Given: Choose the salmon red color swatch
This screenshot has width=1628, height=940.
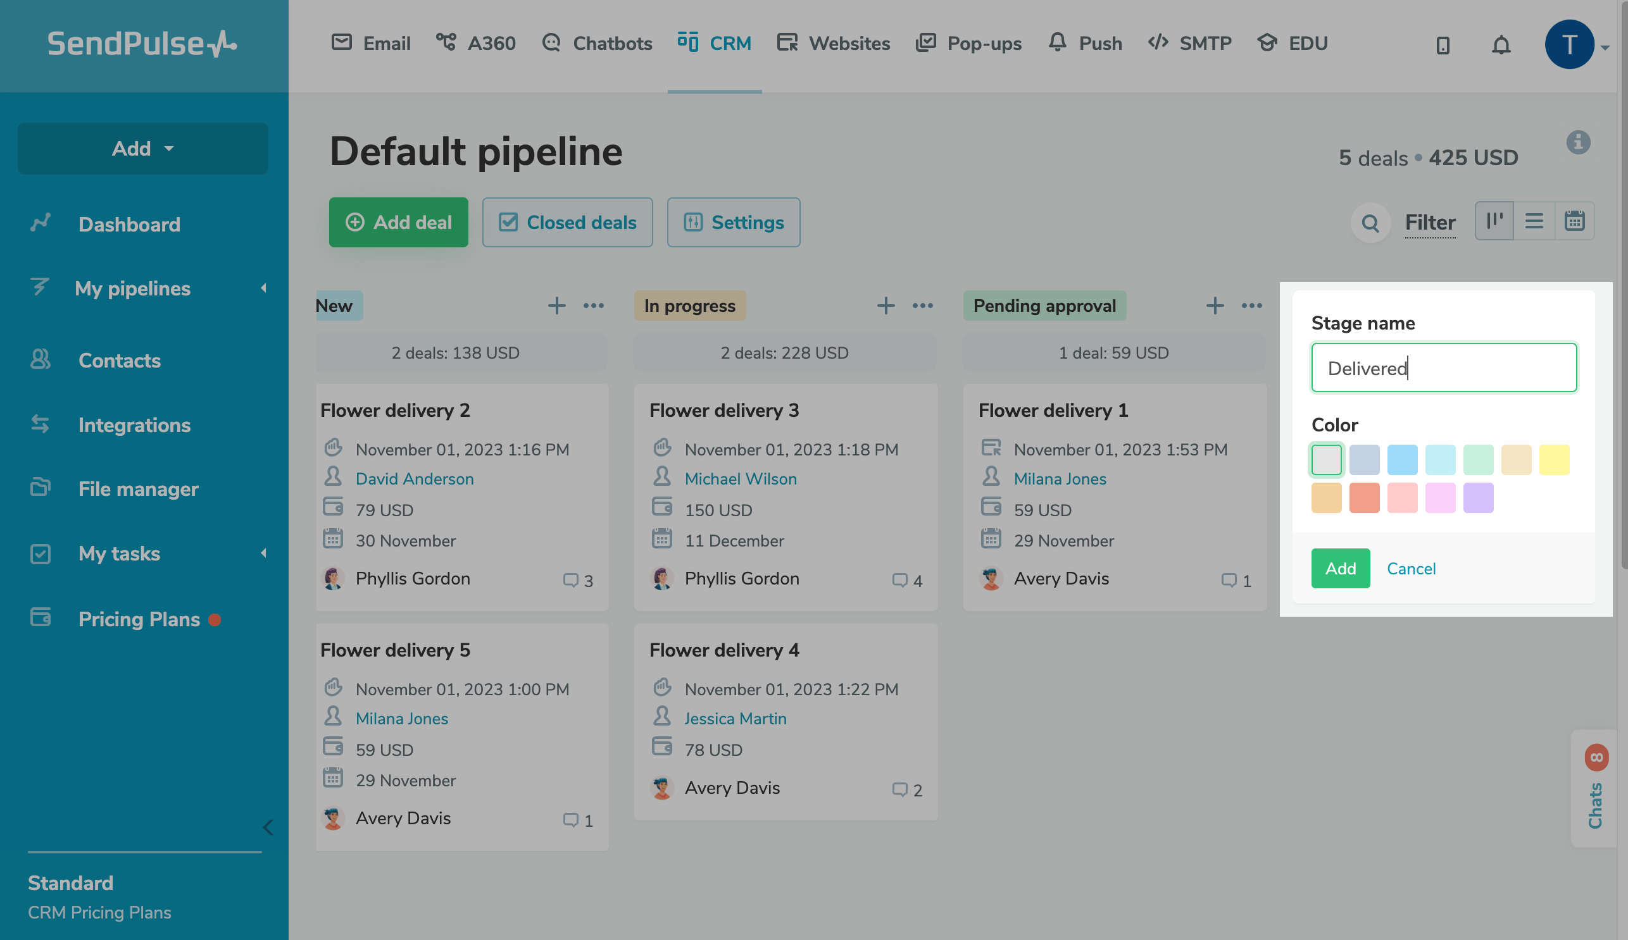Looking at the screenshot, I should tap(1364, 498).
